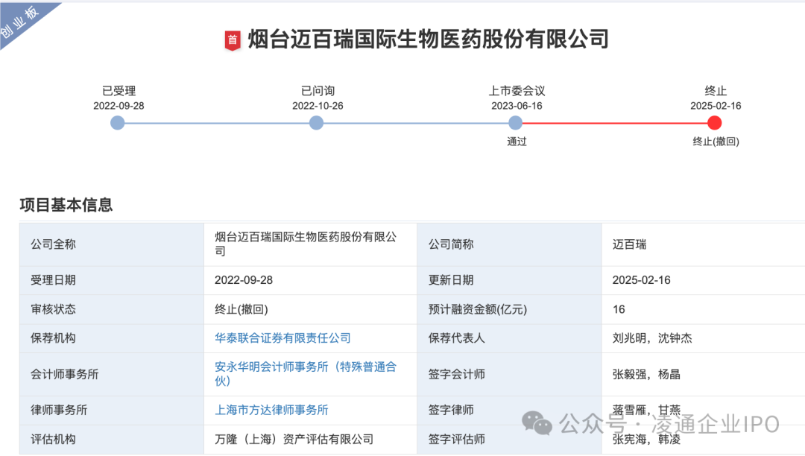Click the red 首 badge icon beside company title
805x456 pixels.
point(233,40)
